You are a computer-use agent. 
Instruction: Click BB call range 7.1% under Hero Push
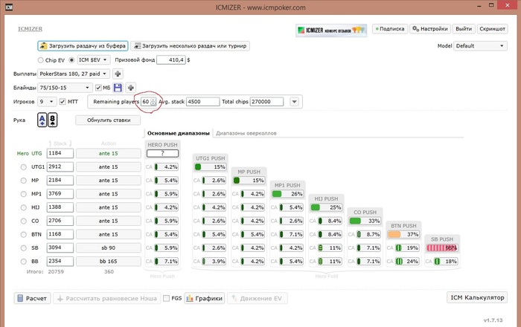click(166, 262)
